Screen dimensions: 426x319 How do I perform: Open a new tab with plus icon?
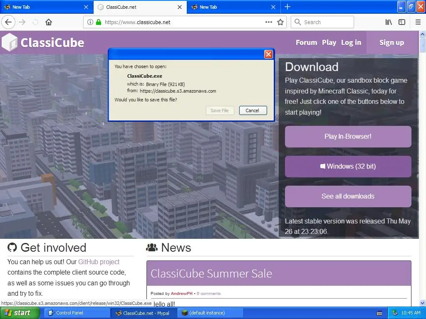click(x=287, y=7)
